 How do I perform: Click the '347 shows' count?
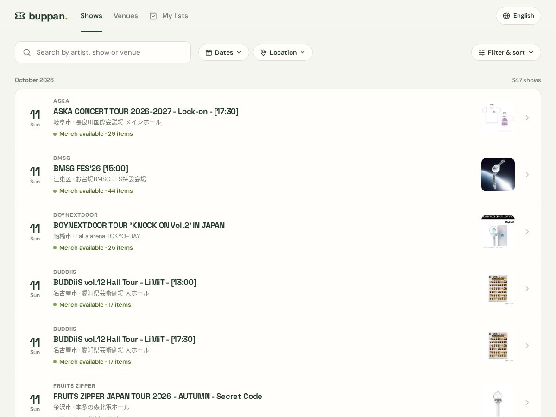[x=526, y=80]
